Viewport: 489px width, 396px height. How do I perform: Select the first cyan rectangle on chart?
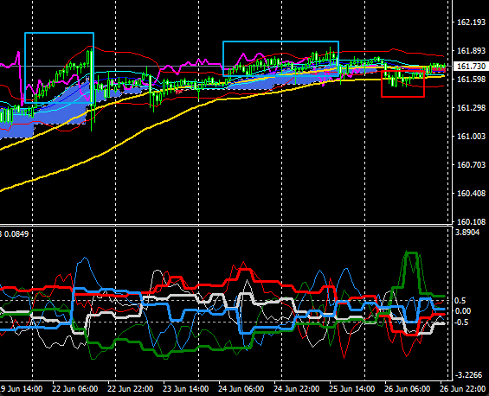click(59, 67)
